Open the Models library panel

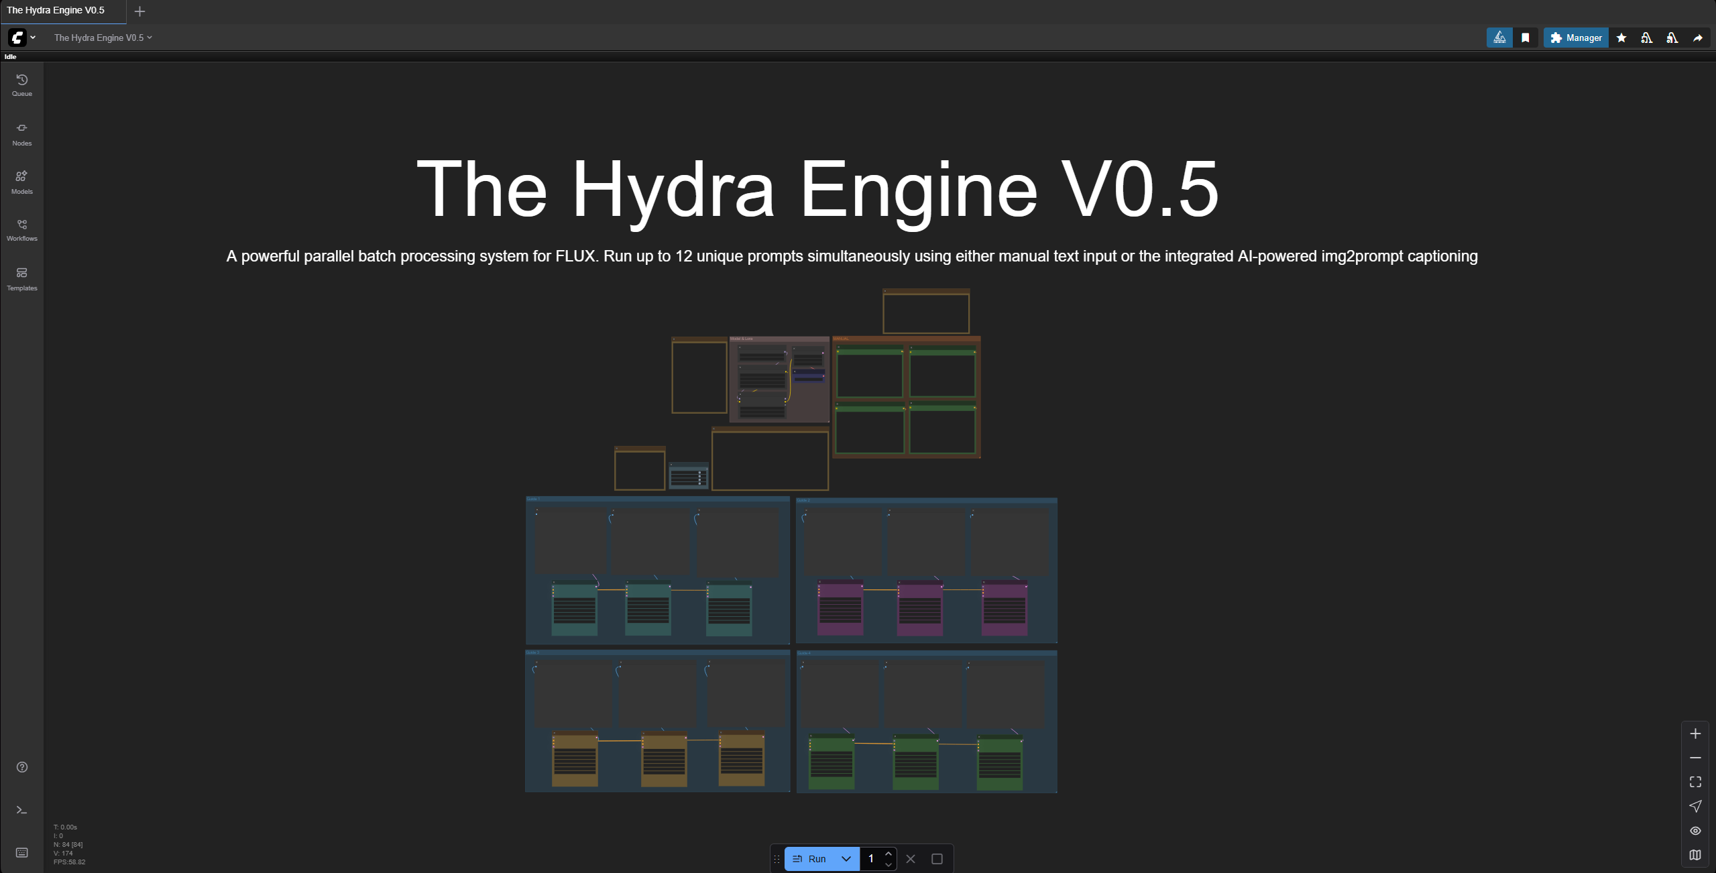pyautogui.click(x=22, y=182)
